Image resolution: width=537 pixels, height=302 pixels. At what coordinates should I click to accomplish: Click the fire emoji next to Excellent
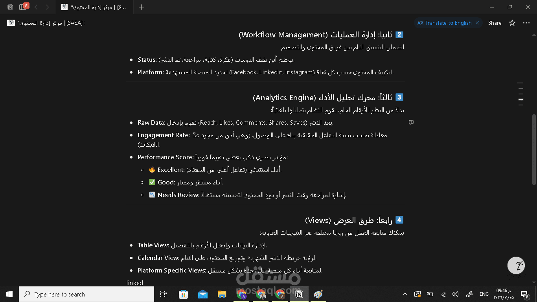click(152, 170)
